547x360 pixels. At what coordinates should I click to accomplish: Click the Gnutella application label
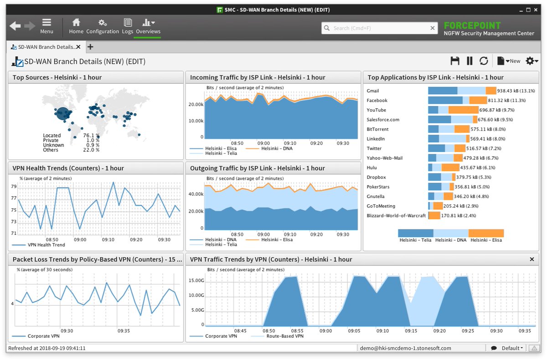(376, 196)
